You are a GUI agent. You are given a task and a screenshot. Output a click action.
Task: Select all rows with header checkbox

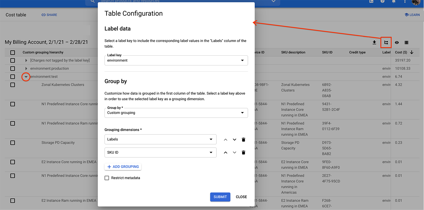tap(13, 52)
